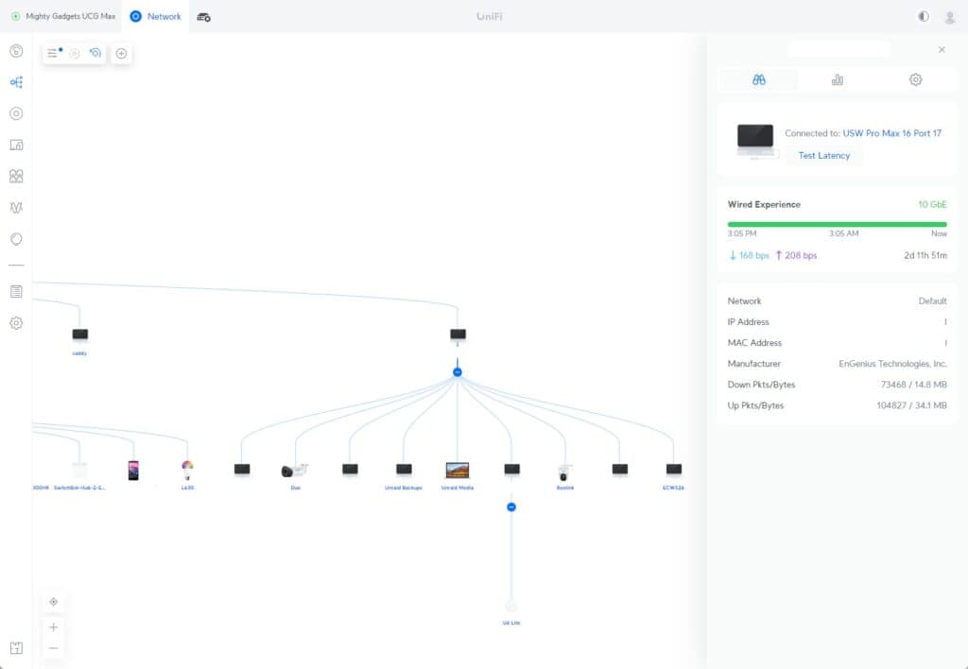
Task: Open the system log sidebar icon
Action: point(16,291)
